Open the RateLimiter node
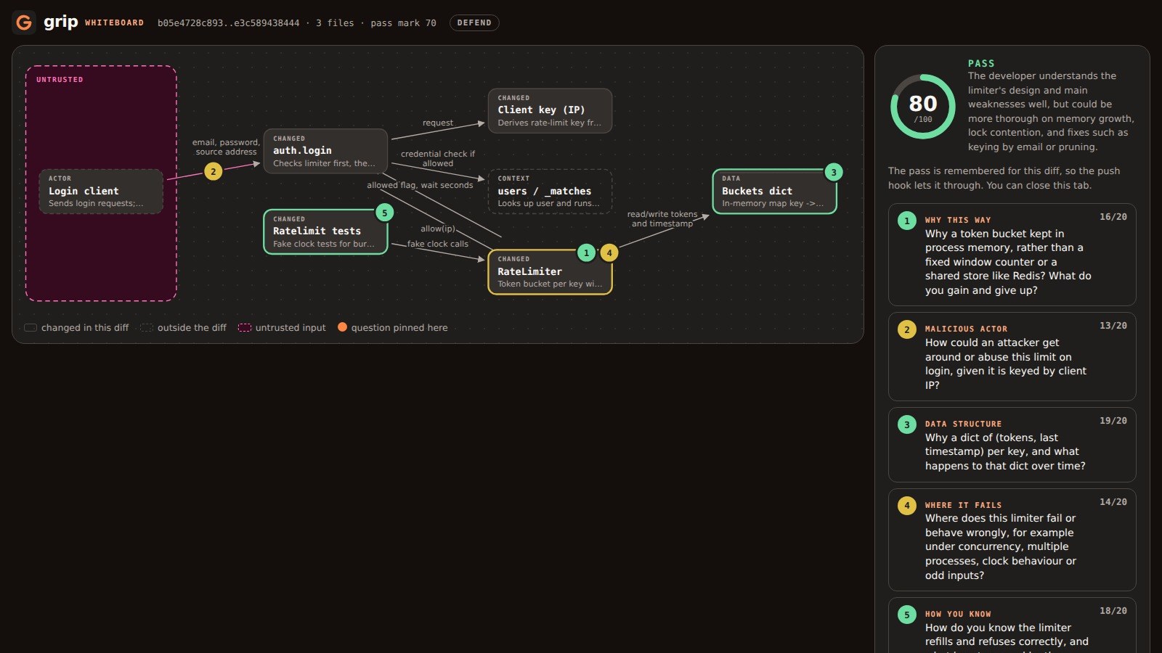Screen dimensions: 1162x653 pos(550,272)
